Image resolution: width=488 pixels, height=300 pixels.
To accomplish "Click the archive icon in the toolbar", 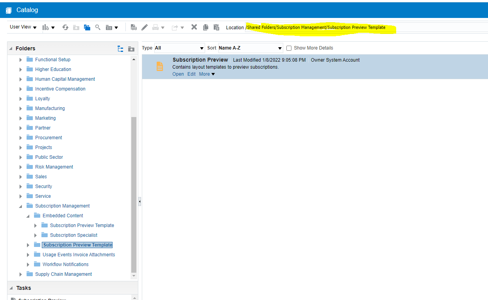I will point(76,27).
